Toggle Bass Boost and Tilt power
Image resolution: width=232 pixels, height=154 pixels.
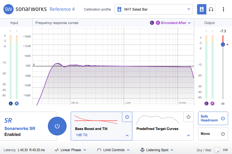pyautogui.click(x=127, y=117)
